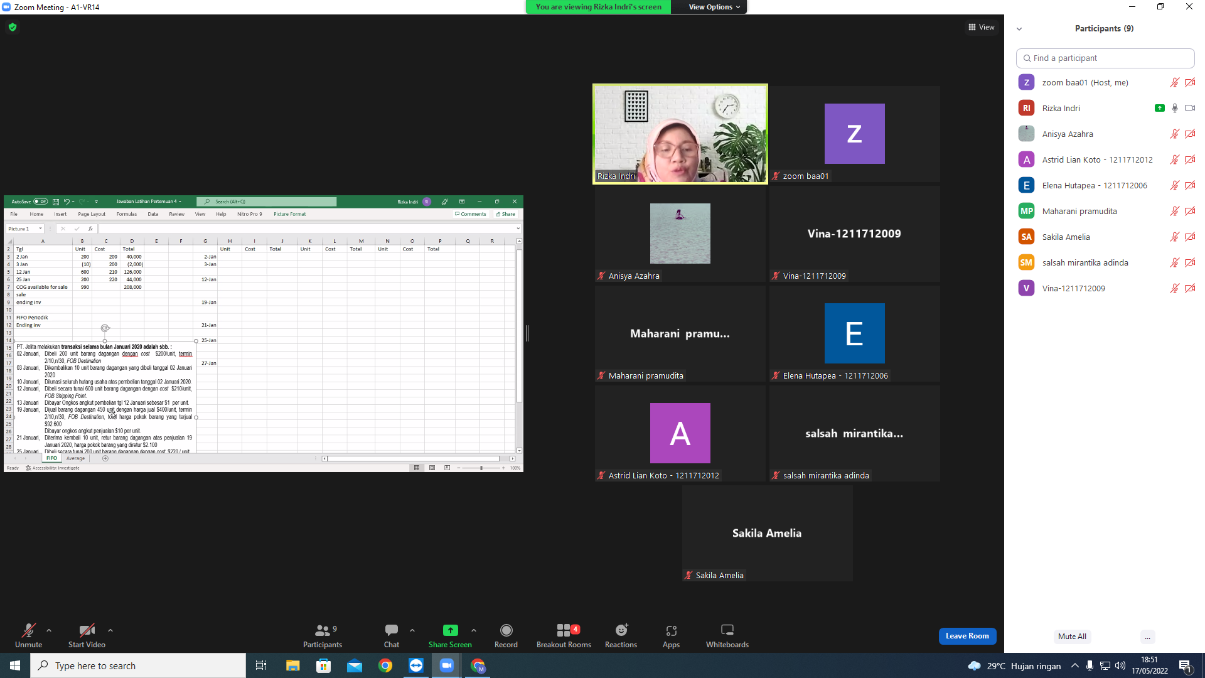
Task: Open Zoom Apps from the toolbar
Action: (671, 635)
